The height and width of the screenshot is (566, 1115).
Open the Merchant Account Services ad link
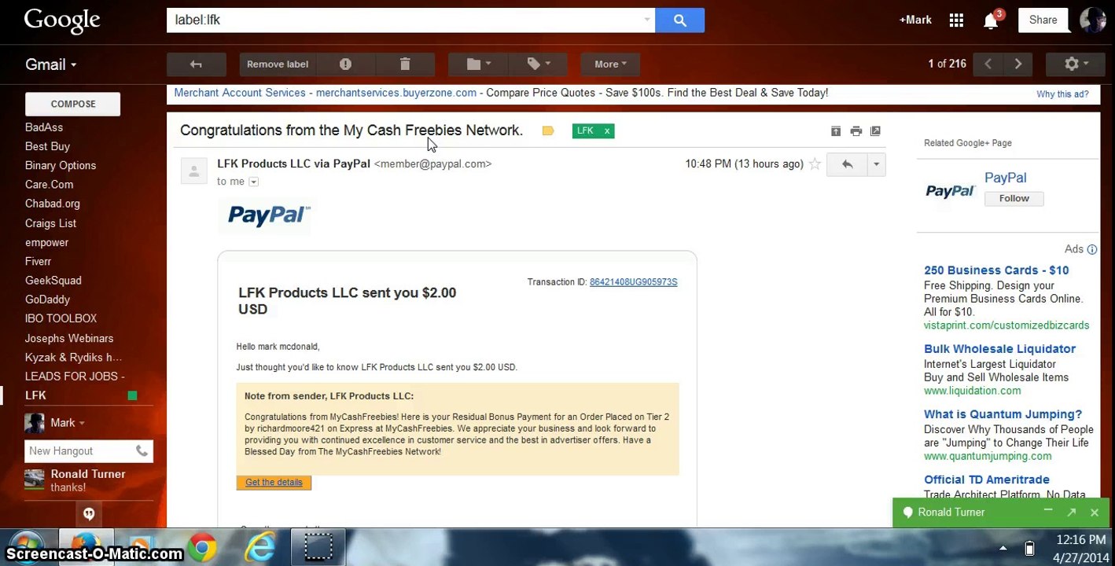(240, 93)
